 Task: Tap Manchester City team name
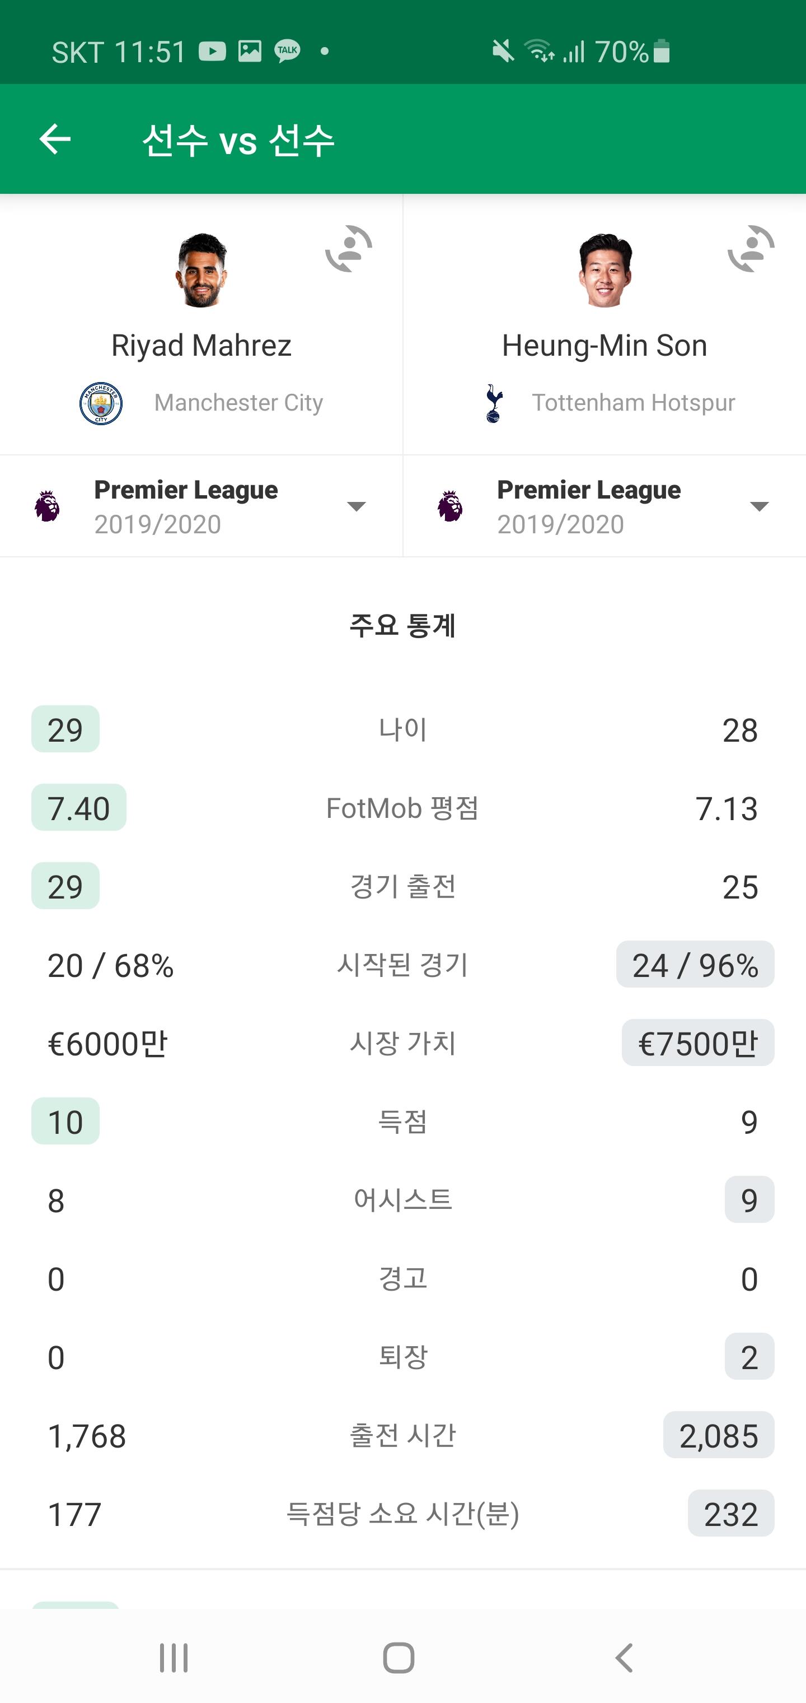pyautogui.click(x=238, y=403)
